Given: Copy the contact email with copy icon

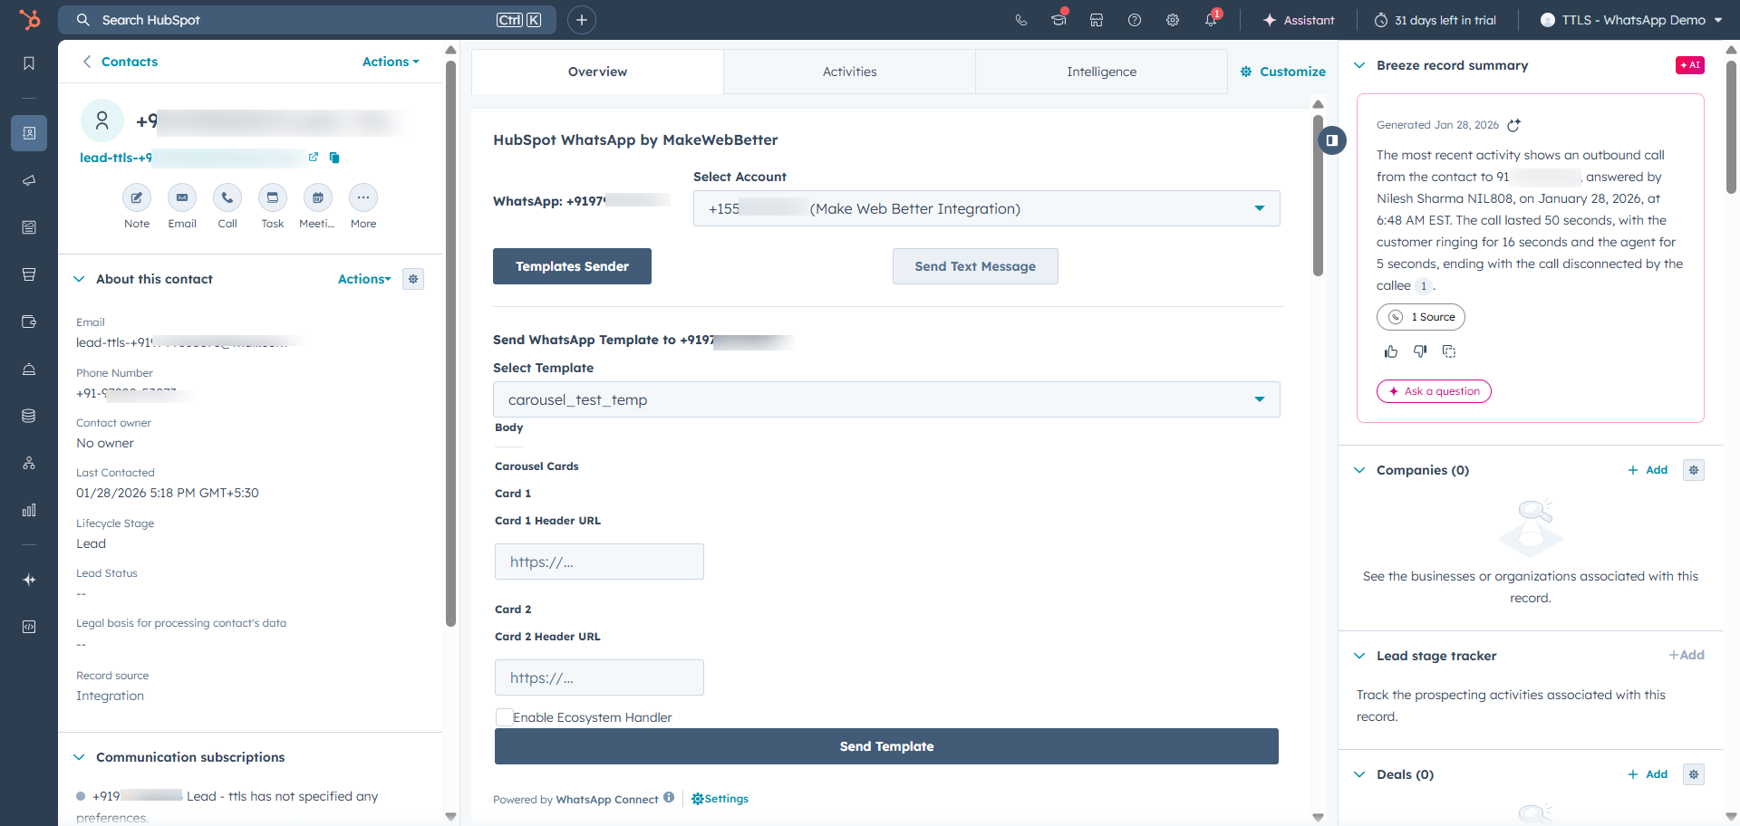Looking at the screenshot, I should 334,158.
